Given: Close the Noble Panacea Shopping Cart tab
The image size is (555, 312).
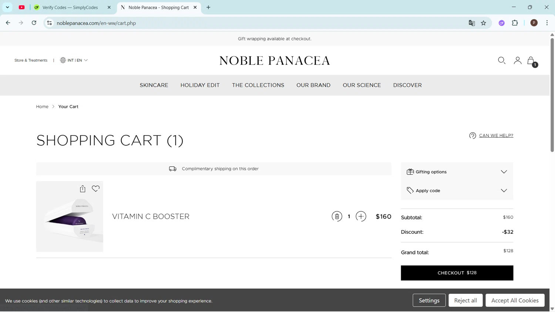Looking at the screenshot, I should pos(195,7).
